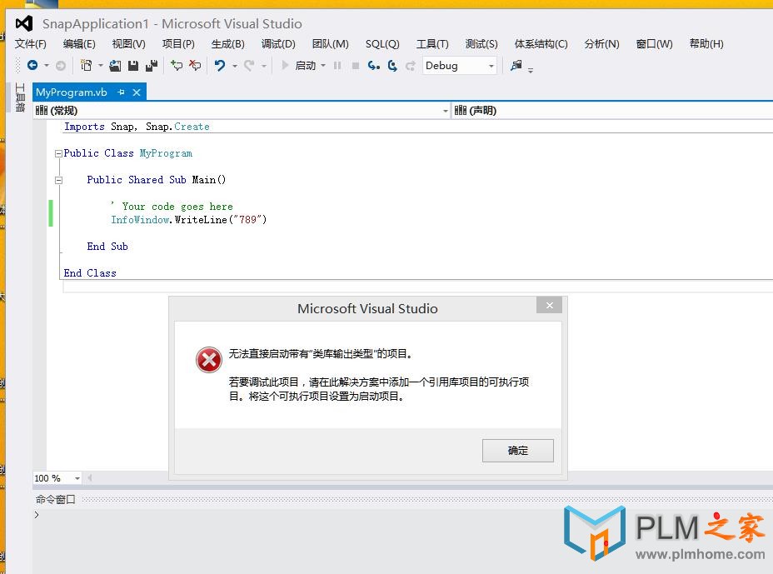Image resolution: width=773 pixels, height=574 pixels.
Task: Click the Visual Studio logo icon
Action: (x=23, y=23)
